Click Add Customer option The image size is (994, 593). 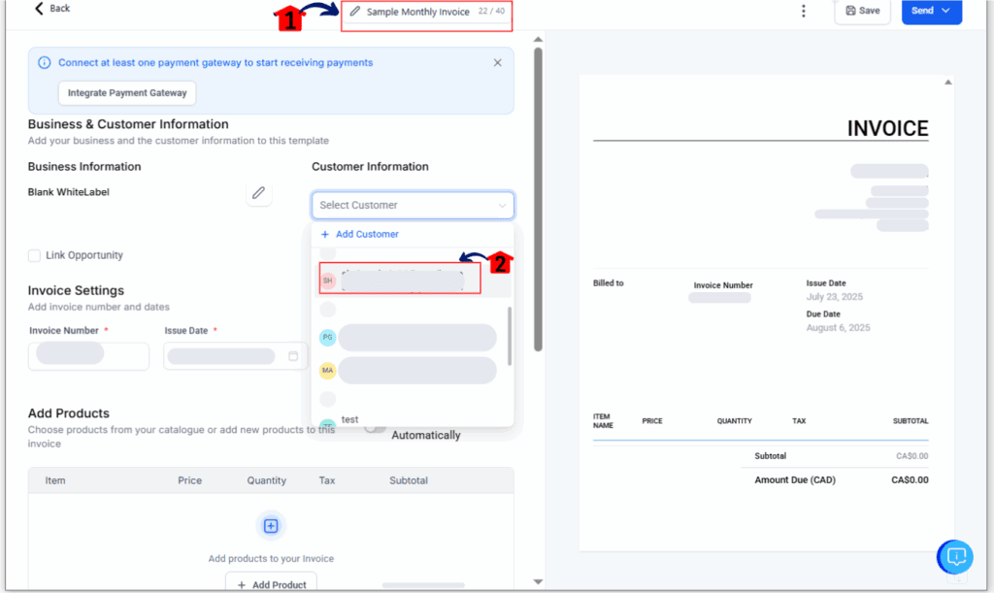point(361,235)
